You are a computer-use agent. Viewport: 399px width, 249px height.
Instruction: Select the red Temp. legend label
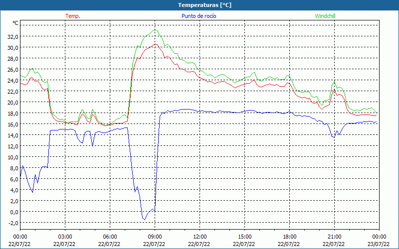[x=73, y=16]
